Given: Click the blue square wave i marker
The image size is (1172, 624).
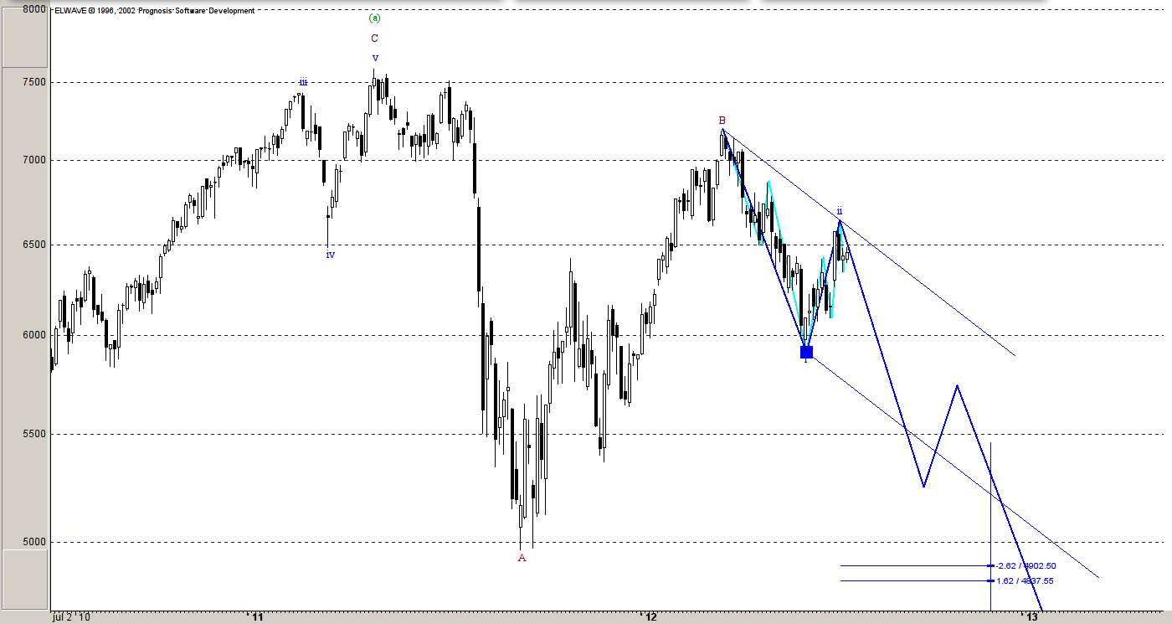Looking at the screenshot, I should [806, 352].
